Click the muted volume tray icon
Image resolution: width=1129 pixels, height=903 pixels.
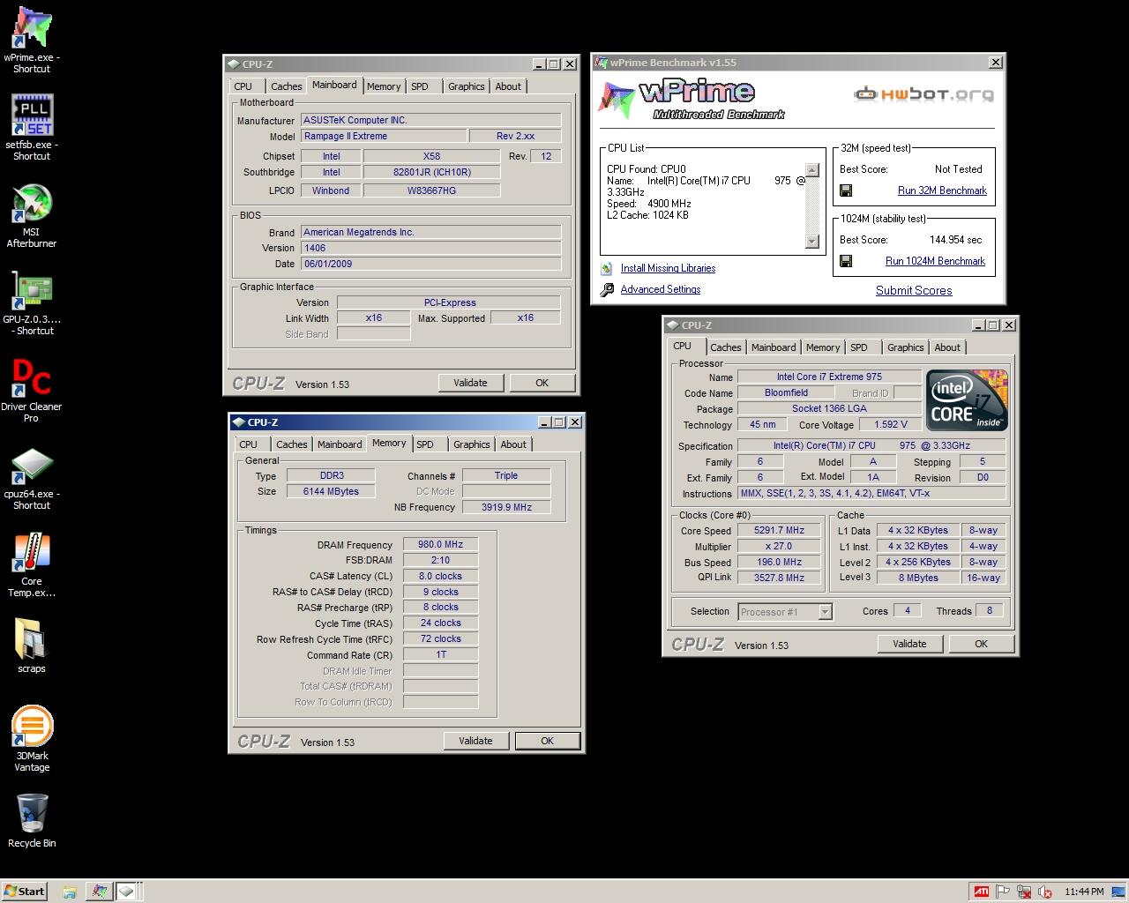1046,892
